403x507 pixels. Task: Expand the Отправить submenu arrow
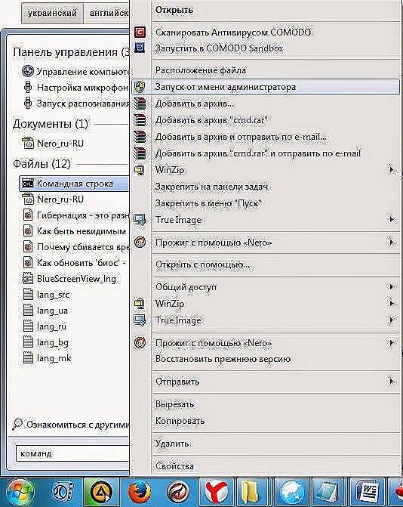click(x=392, y=382)
